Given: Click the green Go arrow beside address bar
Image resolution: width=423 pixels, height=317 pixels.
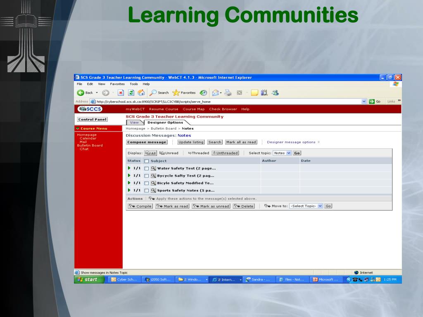Looking at the screenshot, I should pyautogui.click(x=372, y=102).
